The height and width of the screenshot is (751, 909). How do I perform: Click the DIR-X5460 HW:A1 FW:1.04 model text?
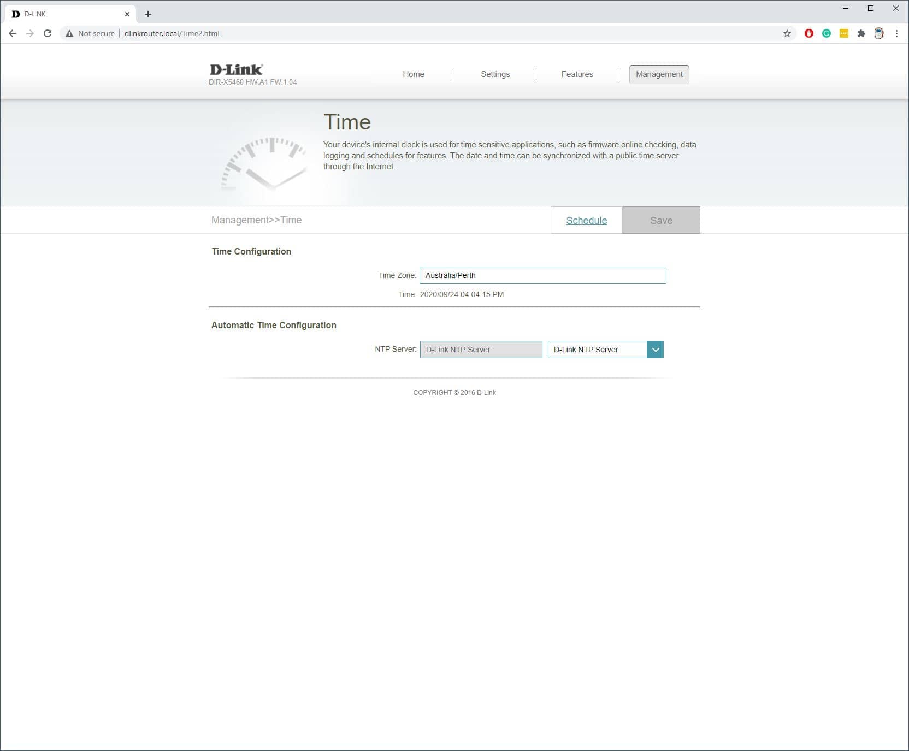[x=253, y=82]
